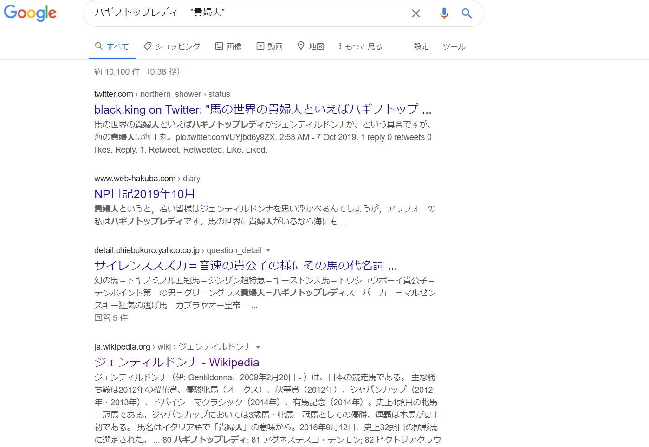The image size is (649, 447).
Task: Open black.king on Twitter result
Action: pos(263,109)
